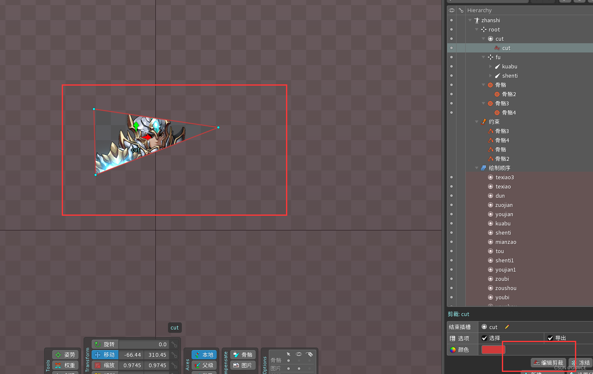Click the key icon beside the rotation value
This screenshot has height=374, width=593.
coord(174,344)
